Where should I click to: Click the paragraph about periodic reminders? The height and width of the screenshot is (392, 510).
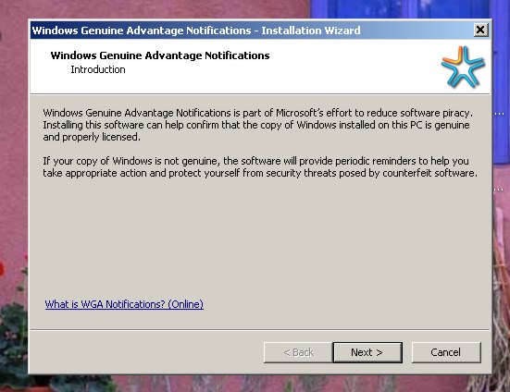(x=260, y=167)
